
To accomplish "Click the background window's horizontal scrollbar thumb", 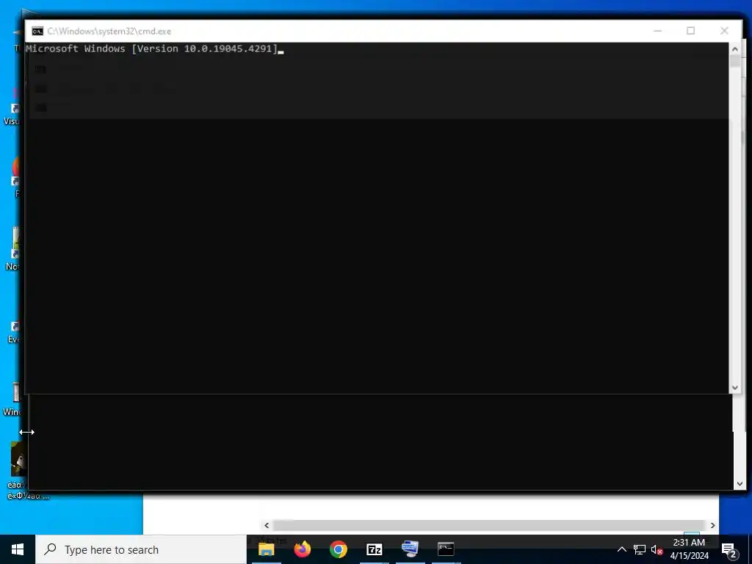I will click(x=488, y=525).
